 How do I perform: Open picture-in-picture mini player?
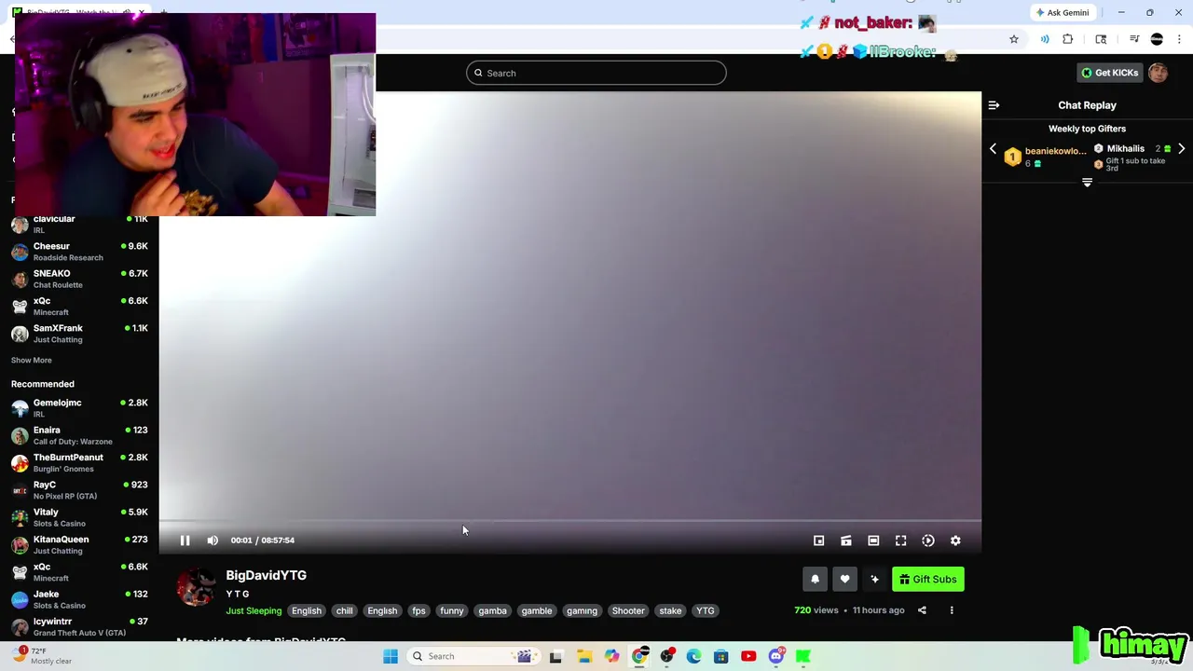coord(818,541)
